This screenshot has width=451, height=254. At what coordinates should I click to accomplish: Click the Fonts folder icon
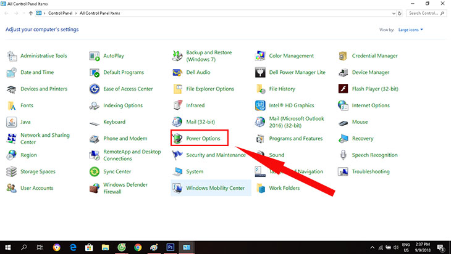[x=12, y=105]
